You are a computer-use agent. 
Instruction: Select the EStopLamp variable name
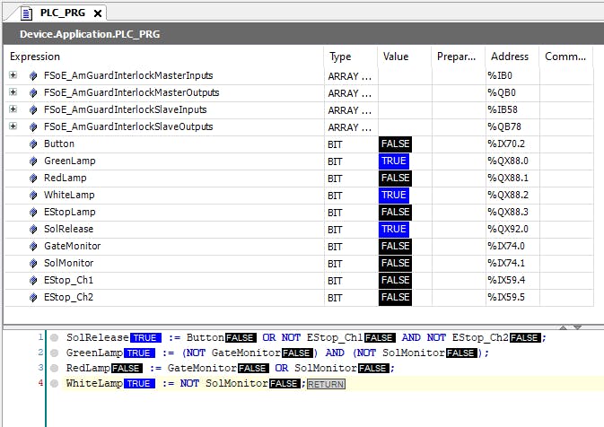pos(70,212)
